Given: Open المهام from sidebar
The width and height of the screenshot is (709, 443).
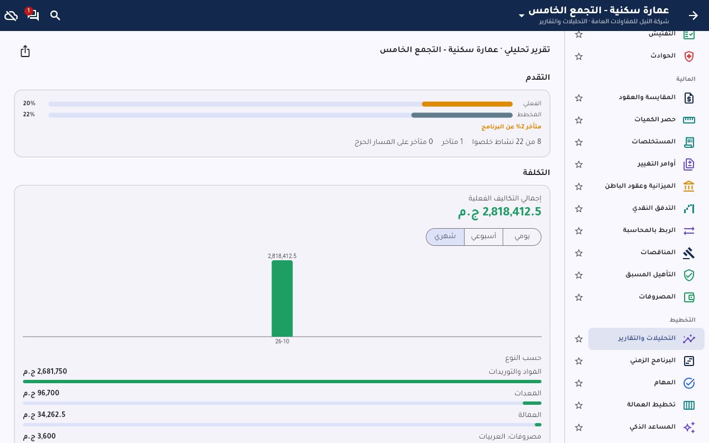Looking at the screenshot, I should [x=646, y=383].
